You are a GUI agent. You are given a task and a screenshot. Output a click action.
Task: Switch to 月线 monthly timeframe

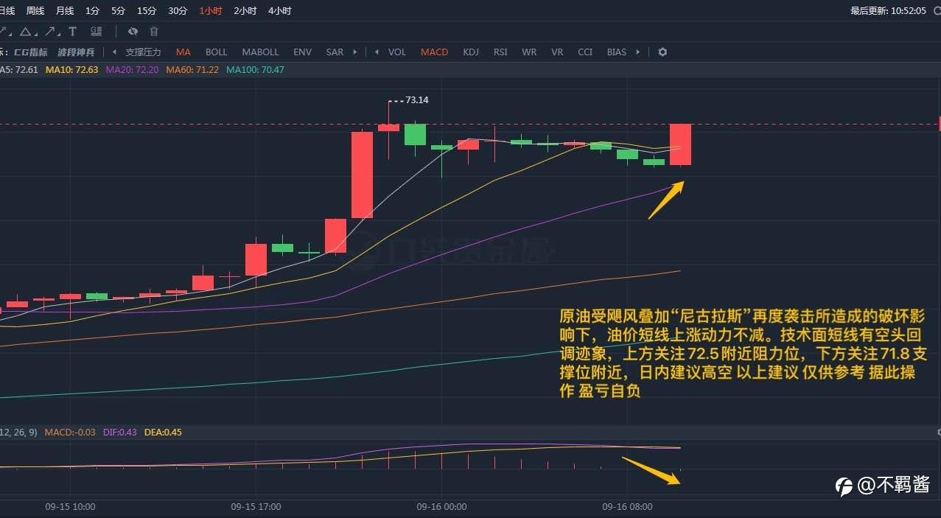(x=65, y=11)
